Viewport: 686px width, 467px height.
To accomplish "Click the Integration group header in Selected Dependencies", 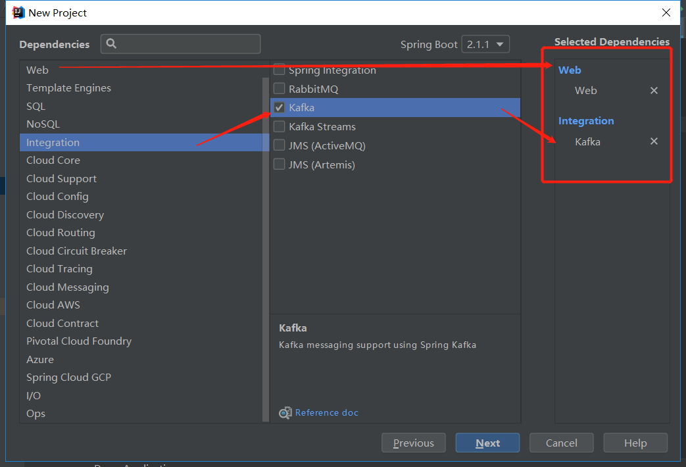I will 586,121.
